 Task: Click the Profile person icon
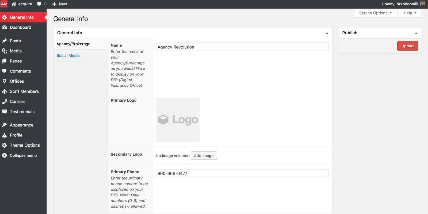4,135
